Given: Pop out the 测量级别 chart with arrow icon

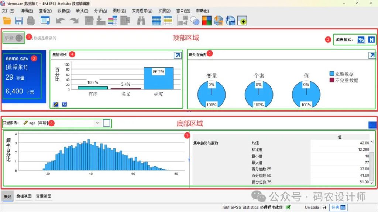Looking at the screenshot, I should [178, 55].
